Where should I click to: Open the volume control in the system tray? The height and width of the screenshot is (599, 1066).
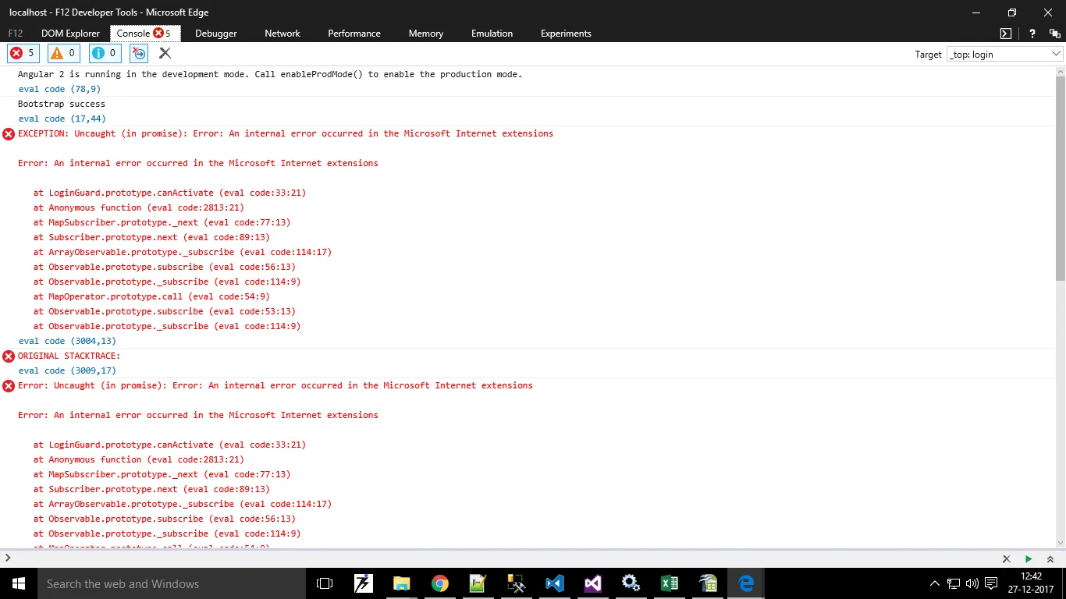(x=972, y=583)
